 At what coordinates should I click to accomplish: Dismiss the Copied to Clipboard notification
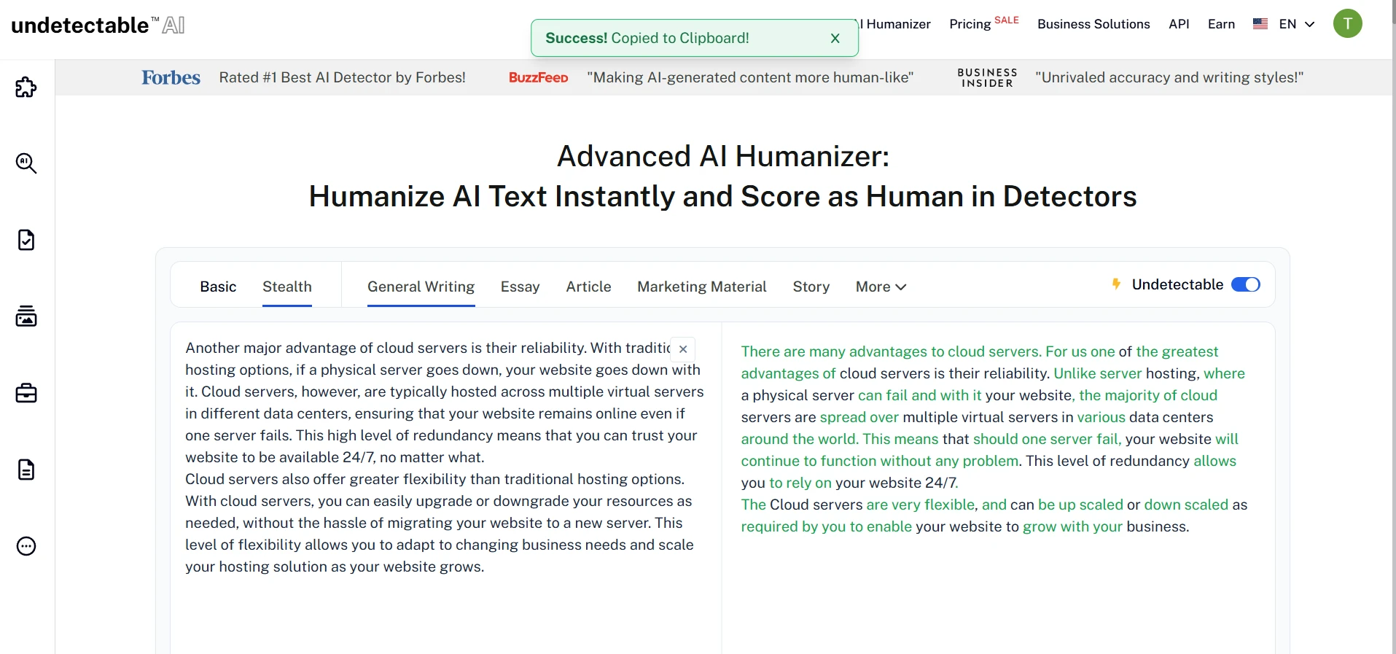(x=835, y=38)
